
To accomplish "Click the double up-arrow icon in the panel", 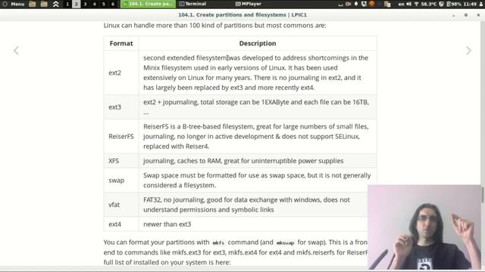I will (55, 4).
